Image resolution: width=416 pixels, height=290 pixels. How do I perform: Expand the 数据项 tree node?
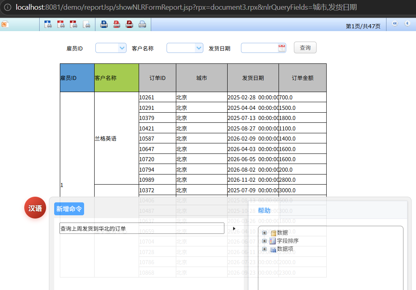(x=264, y=249)
